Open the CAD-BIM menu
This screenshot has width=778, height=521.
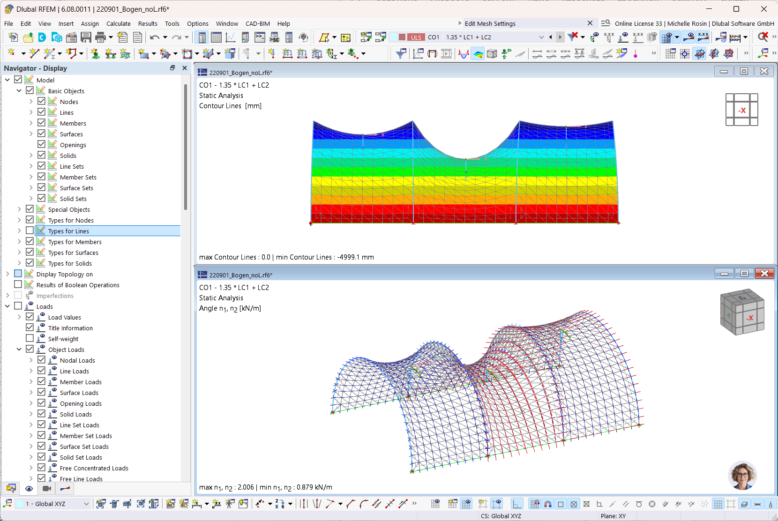258,23
